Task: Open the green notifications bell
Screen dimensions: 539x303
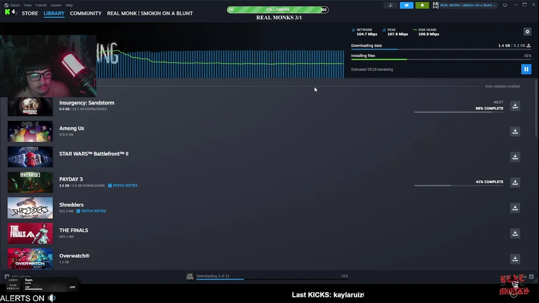Action: 422,5
